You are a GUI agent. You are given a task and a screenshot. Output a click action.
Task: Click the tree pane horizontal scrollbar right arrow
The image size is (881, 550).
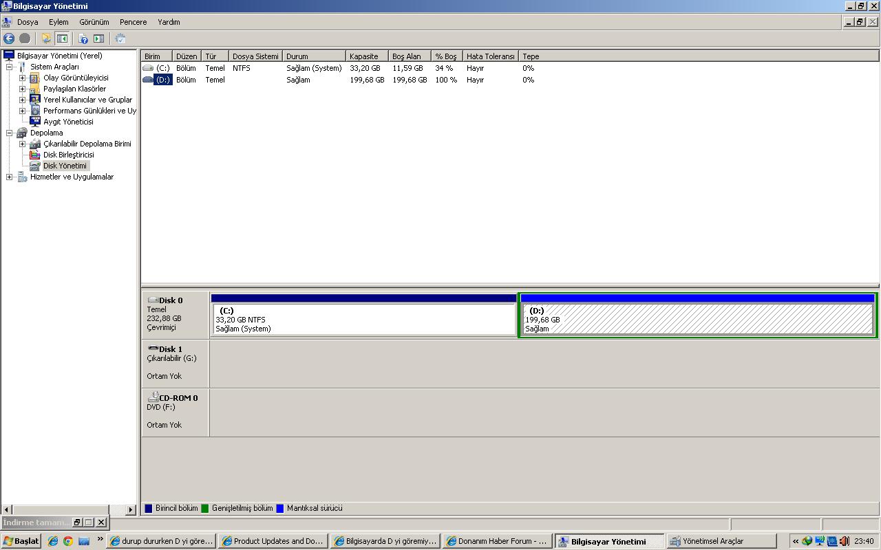tap(131, 509)
